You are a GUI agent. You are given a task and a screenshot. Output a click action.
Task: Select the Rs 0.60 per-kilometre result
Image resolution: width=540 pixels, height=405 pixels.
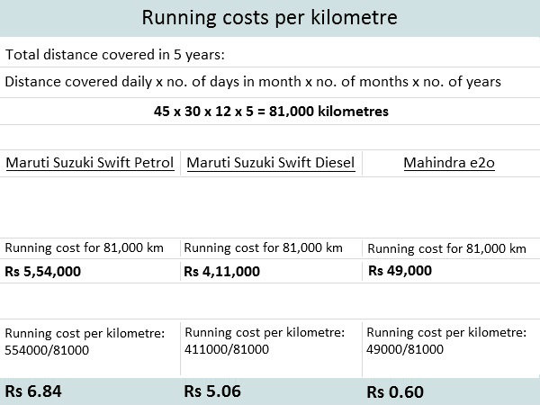coord(394,391)
